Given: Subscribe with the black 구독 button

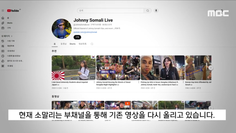Looking at the screenshot, I should [77, 37].
